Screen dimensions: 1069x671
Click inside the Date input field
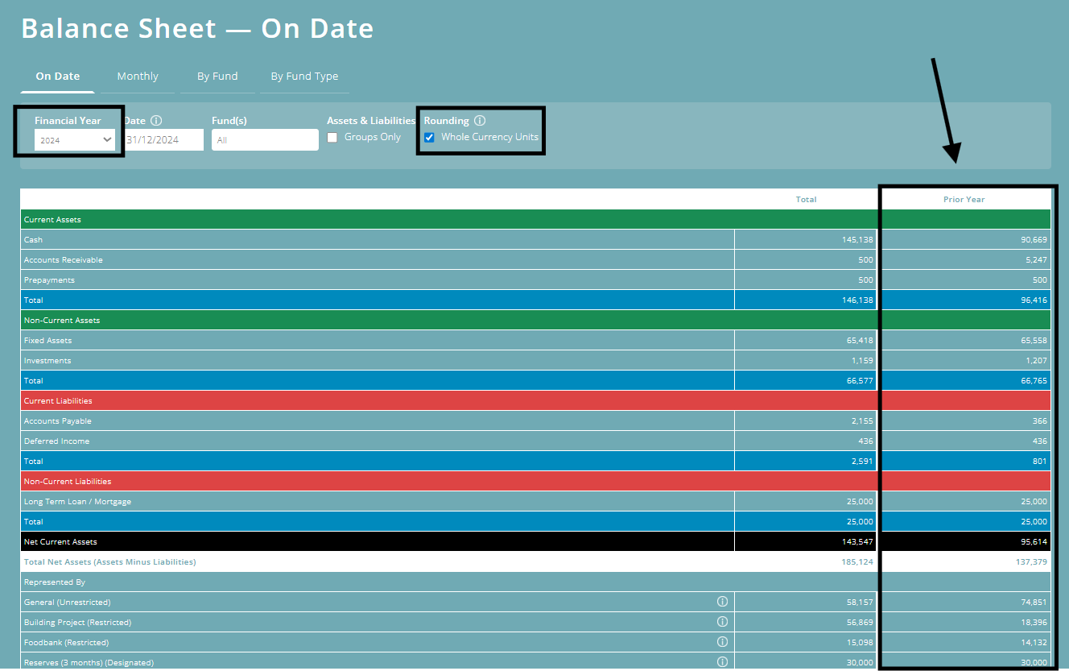pos(164,139)
